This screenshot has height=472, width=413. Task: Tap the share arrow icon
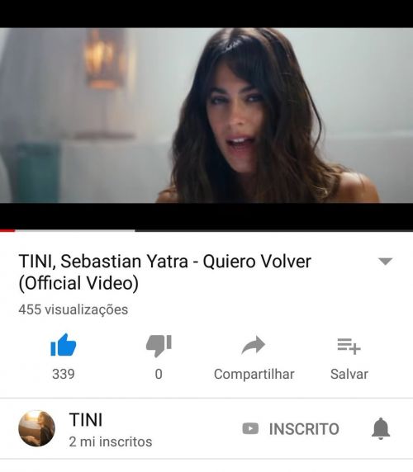click(254, 345)
